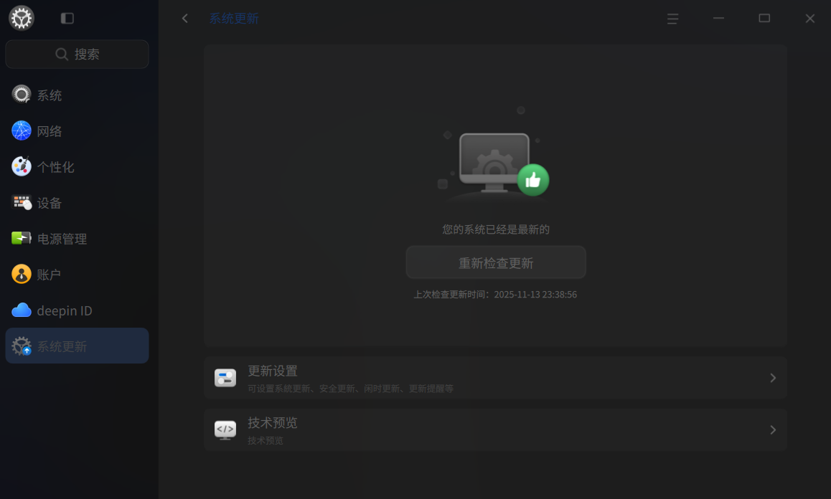
Task: Click the 技术预览 code monitor icon
Action: (x=225, y=429)
